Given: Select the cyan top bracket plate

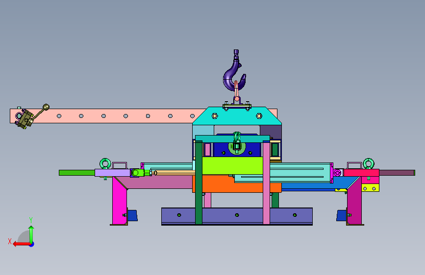Looking at the screenshot, I should pyautogui.click(x=237, y=117).
